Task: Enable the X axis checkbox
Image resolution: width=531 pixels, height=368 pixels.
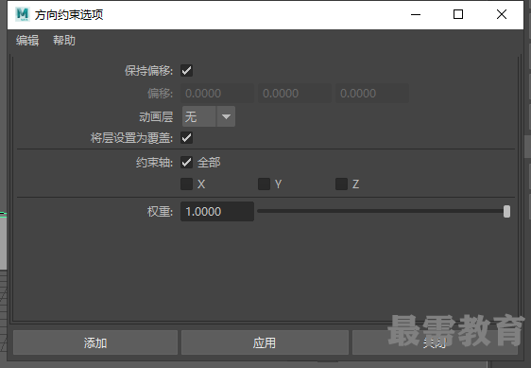Action: pos(186,184)
